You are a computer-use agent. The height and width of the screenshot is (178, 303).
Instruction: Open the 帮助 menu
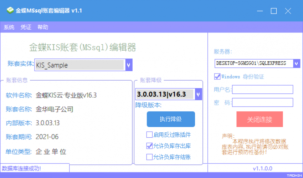coord(43,27)
